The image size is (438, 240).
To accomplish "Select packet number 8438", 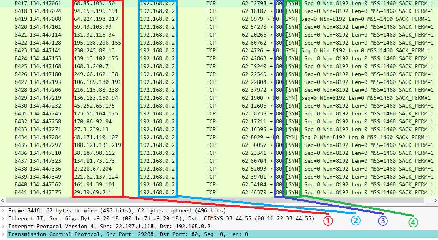I will click(219, 169).
